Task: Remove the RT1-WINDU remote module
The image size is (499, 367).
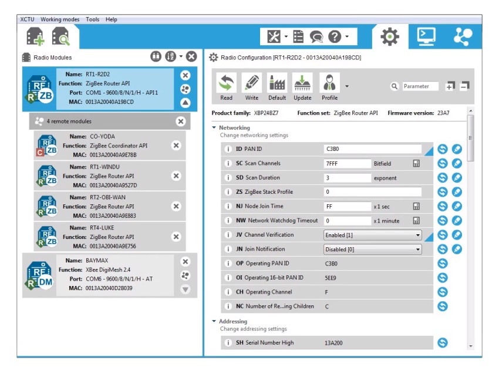Action: pos(176,176)
